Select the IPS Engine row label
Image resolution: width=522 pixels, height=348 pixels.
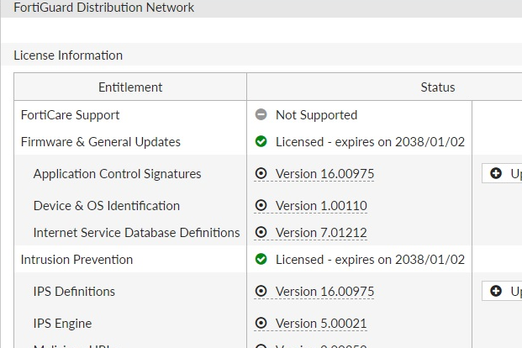pyautogui.click(x=62, y=324)
